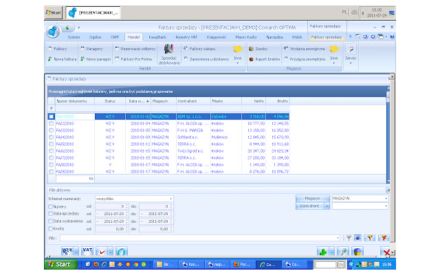Open Wydania zewnętrzne
440x275 pixels.
(304, 49)
